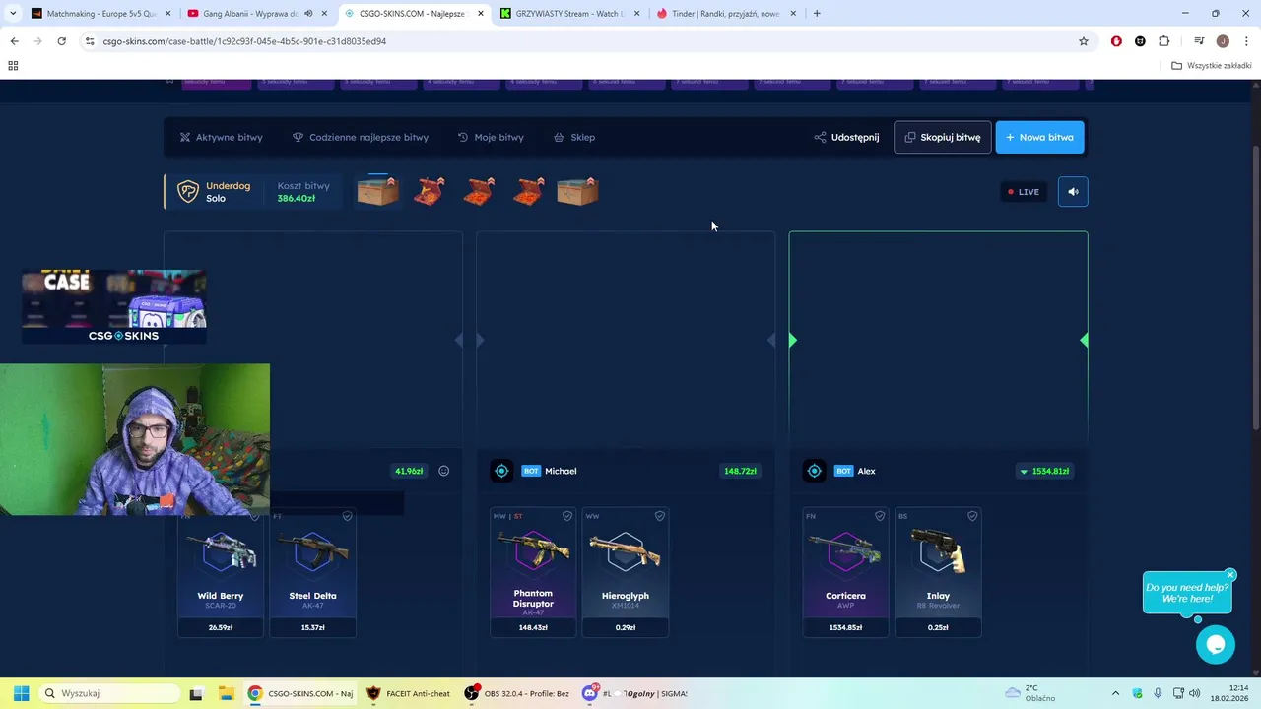The image size is (1261, 709).
Task: Open OBS 32.0.4 from taskbar
Action: 516,693
